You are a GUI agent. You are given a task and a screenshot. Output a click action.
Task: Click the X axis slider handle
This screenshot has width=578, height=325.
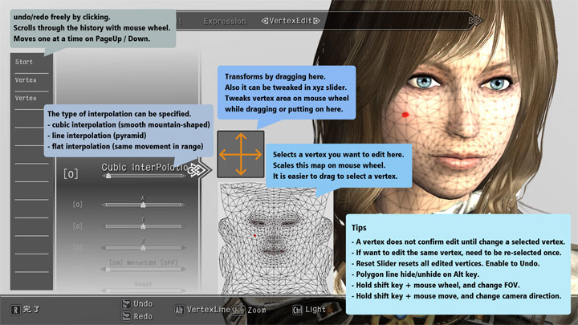pyautogui.click(x=143, y=205)
